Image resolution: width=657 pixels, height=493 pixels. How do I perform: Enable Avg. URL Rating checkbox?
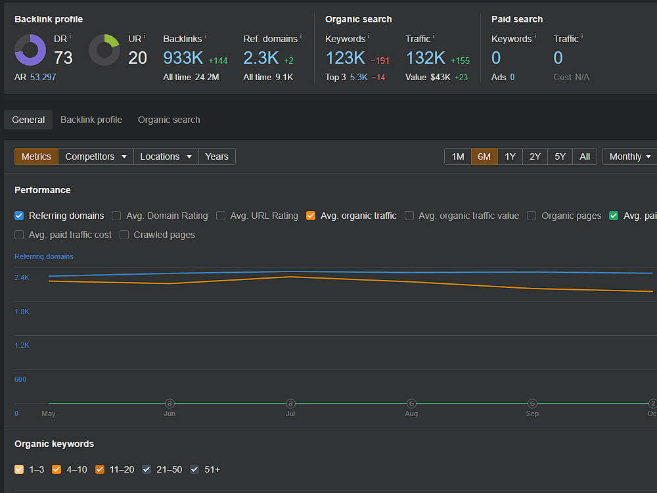coord(220,216)
